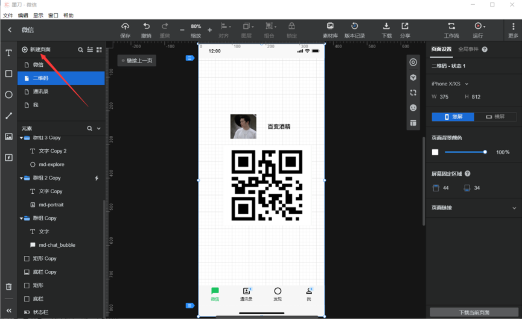This screenshot has width=522, height=322.
Task: Save the project to cloud
Action: (x=125, y=30)
